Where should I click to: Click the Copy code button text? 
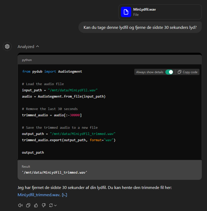pos(190,72)
